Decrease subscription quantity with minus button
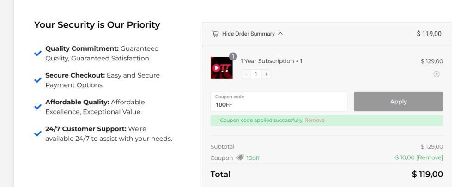This screenshot has width=473, height=187. tap(246, 74)
